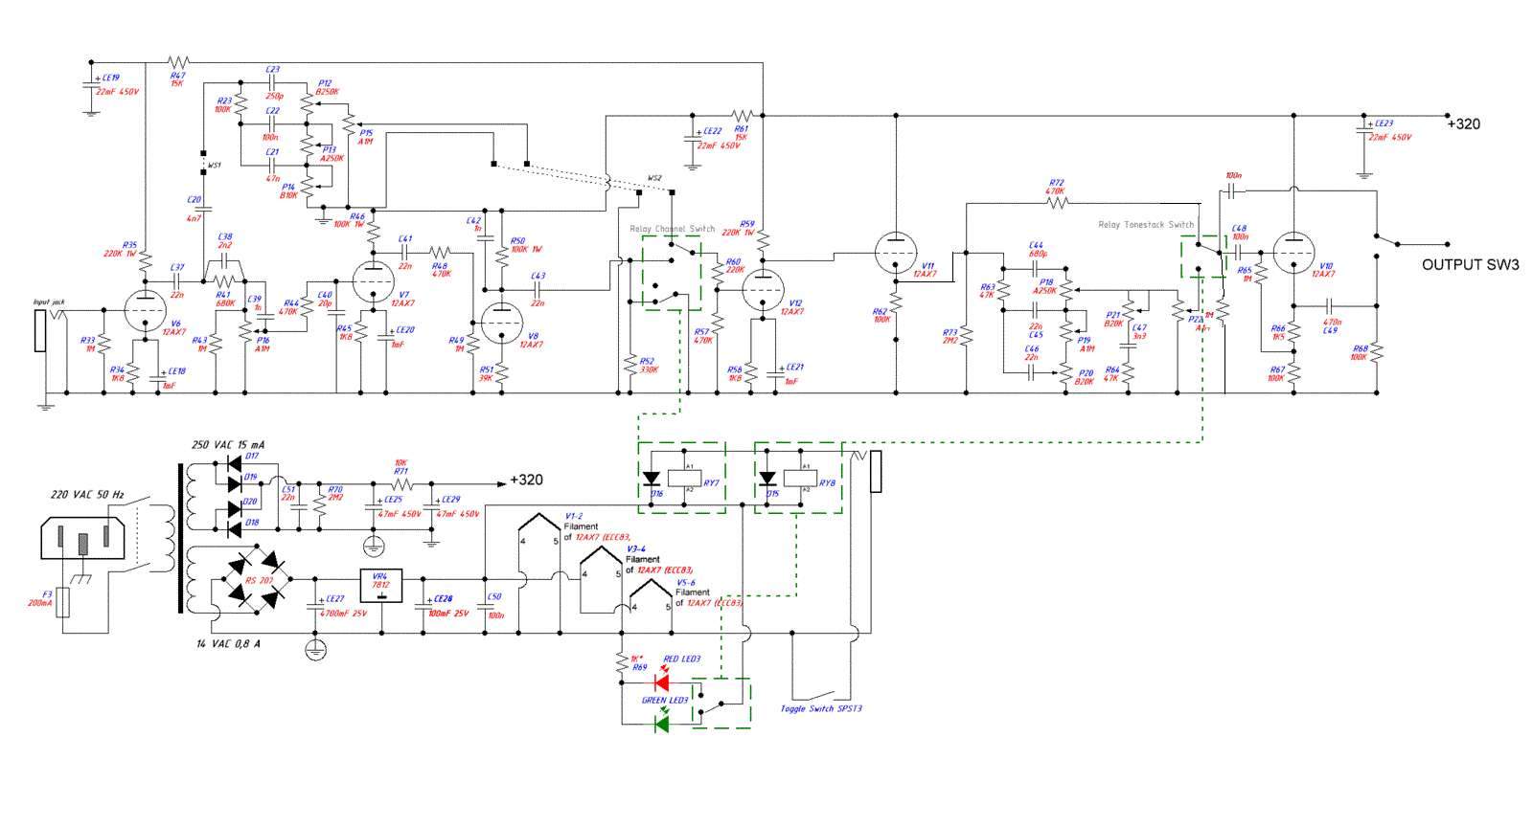1533x827 pixels.
Task: Click the "R59 220K 1W" label
Action: 737,229
